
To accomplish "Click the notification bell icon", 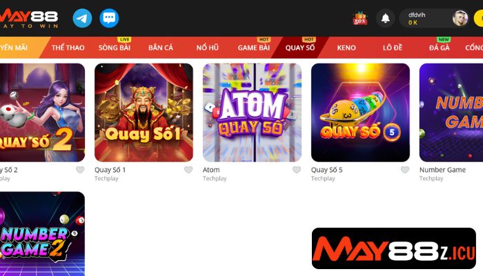I will pyautogui.click(x=385, y=18).
